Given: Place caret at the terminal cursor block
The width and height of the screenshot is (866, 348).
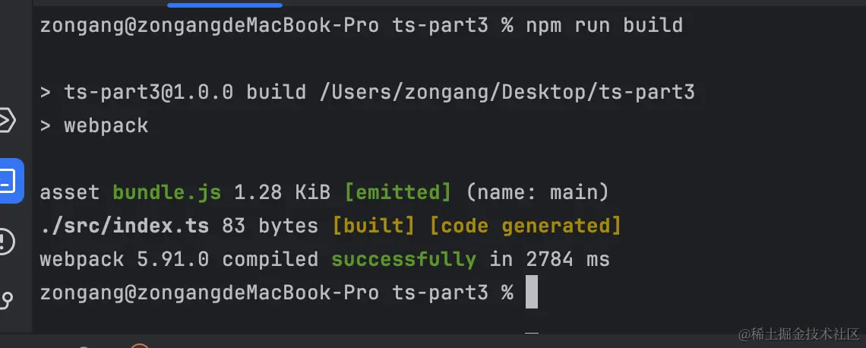Looking at the screenshot, I should coord(531,292).
